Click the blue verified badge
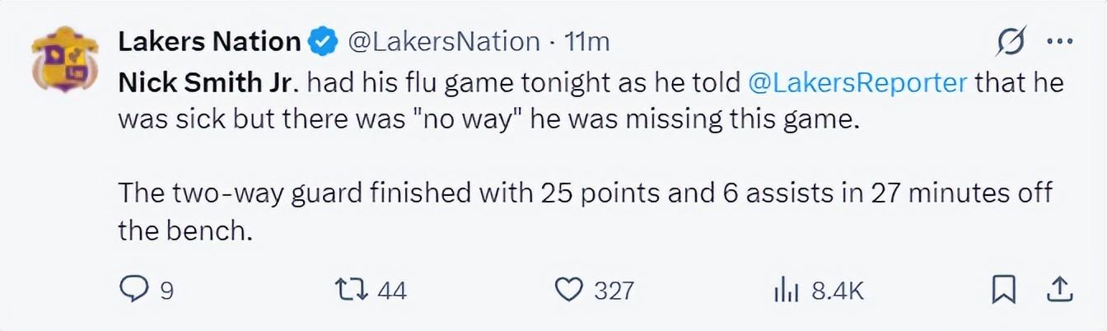This screenshot has width=1107, height=331. [321, 40]
